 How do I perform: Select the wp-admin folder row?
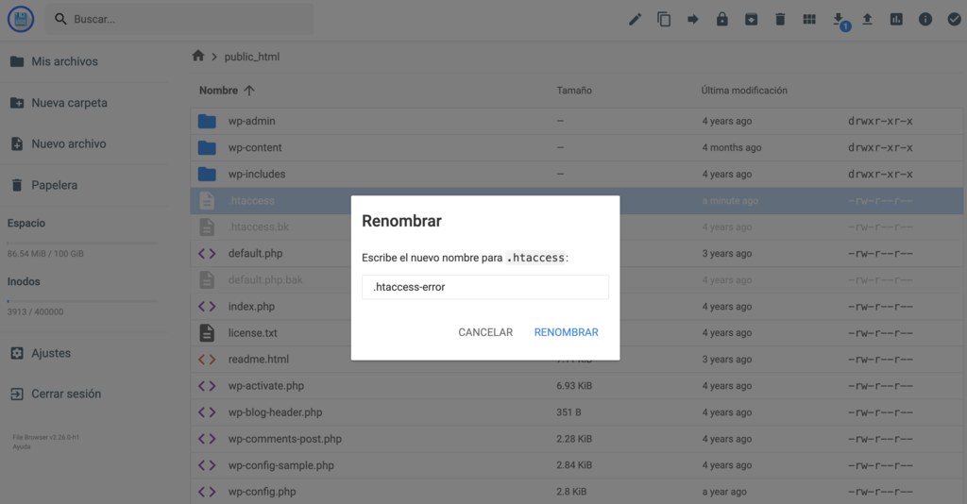(577, 122)
